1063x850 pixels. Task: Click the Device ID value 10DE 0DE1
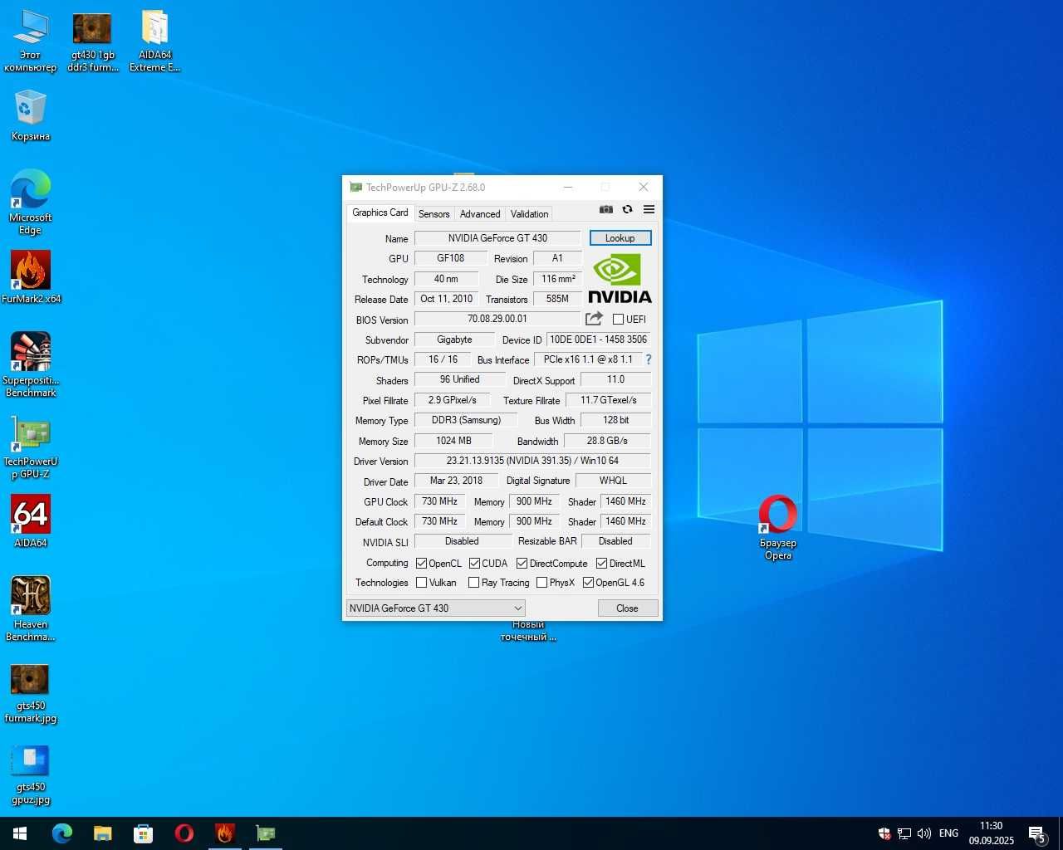pos(598,340)
